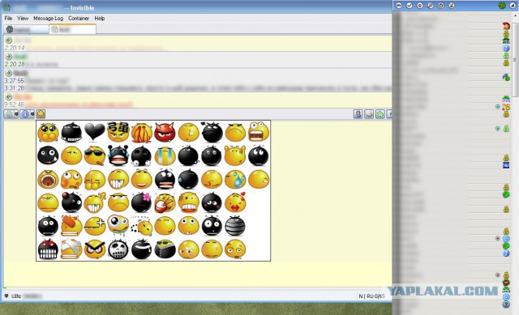This screenshot has height=315, width=519.
Task: Insert the black emoticon with red eyes and teeth
Action: 48,249
